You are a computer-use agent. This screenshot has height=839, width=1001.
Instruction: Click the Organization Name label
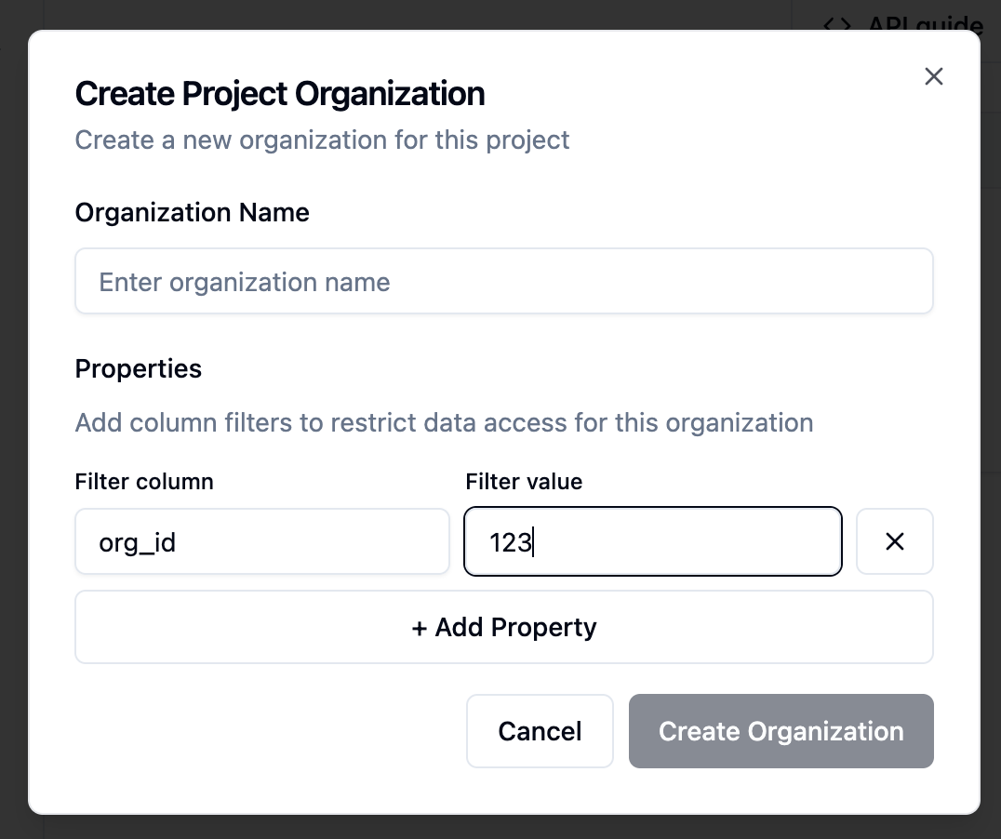(192, 212)
